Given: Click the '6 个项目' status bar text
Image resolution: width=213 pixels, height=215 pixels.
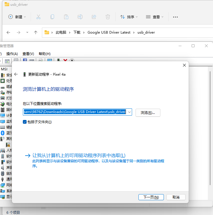Looking at the screenshot, I should click(x=13, y=212).
